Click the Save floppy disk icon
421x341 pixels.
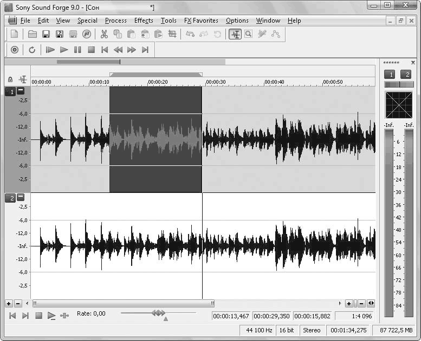46,34
